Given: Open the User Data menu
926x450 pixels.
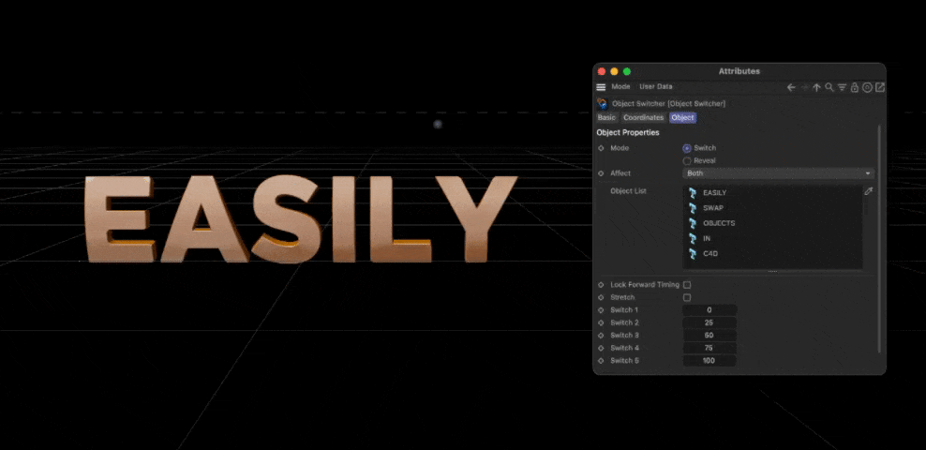Looking at the screenshot, I should pyautogui.click(x=656, y=87).
